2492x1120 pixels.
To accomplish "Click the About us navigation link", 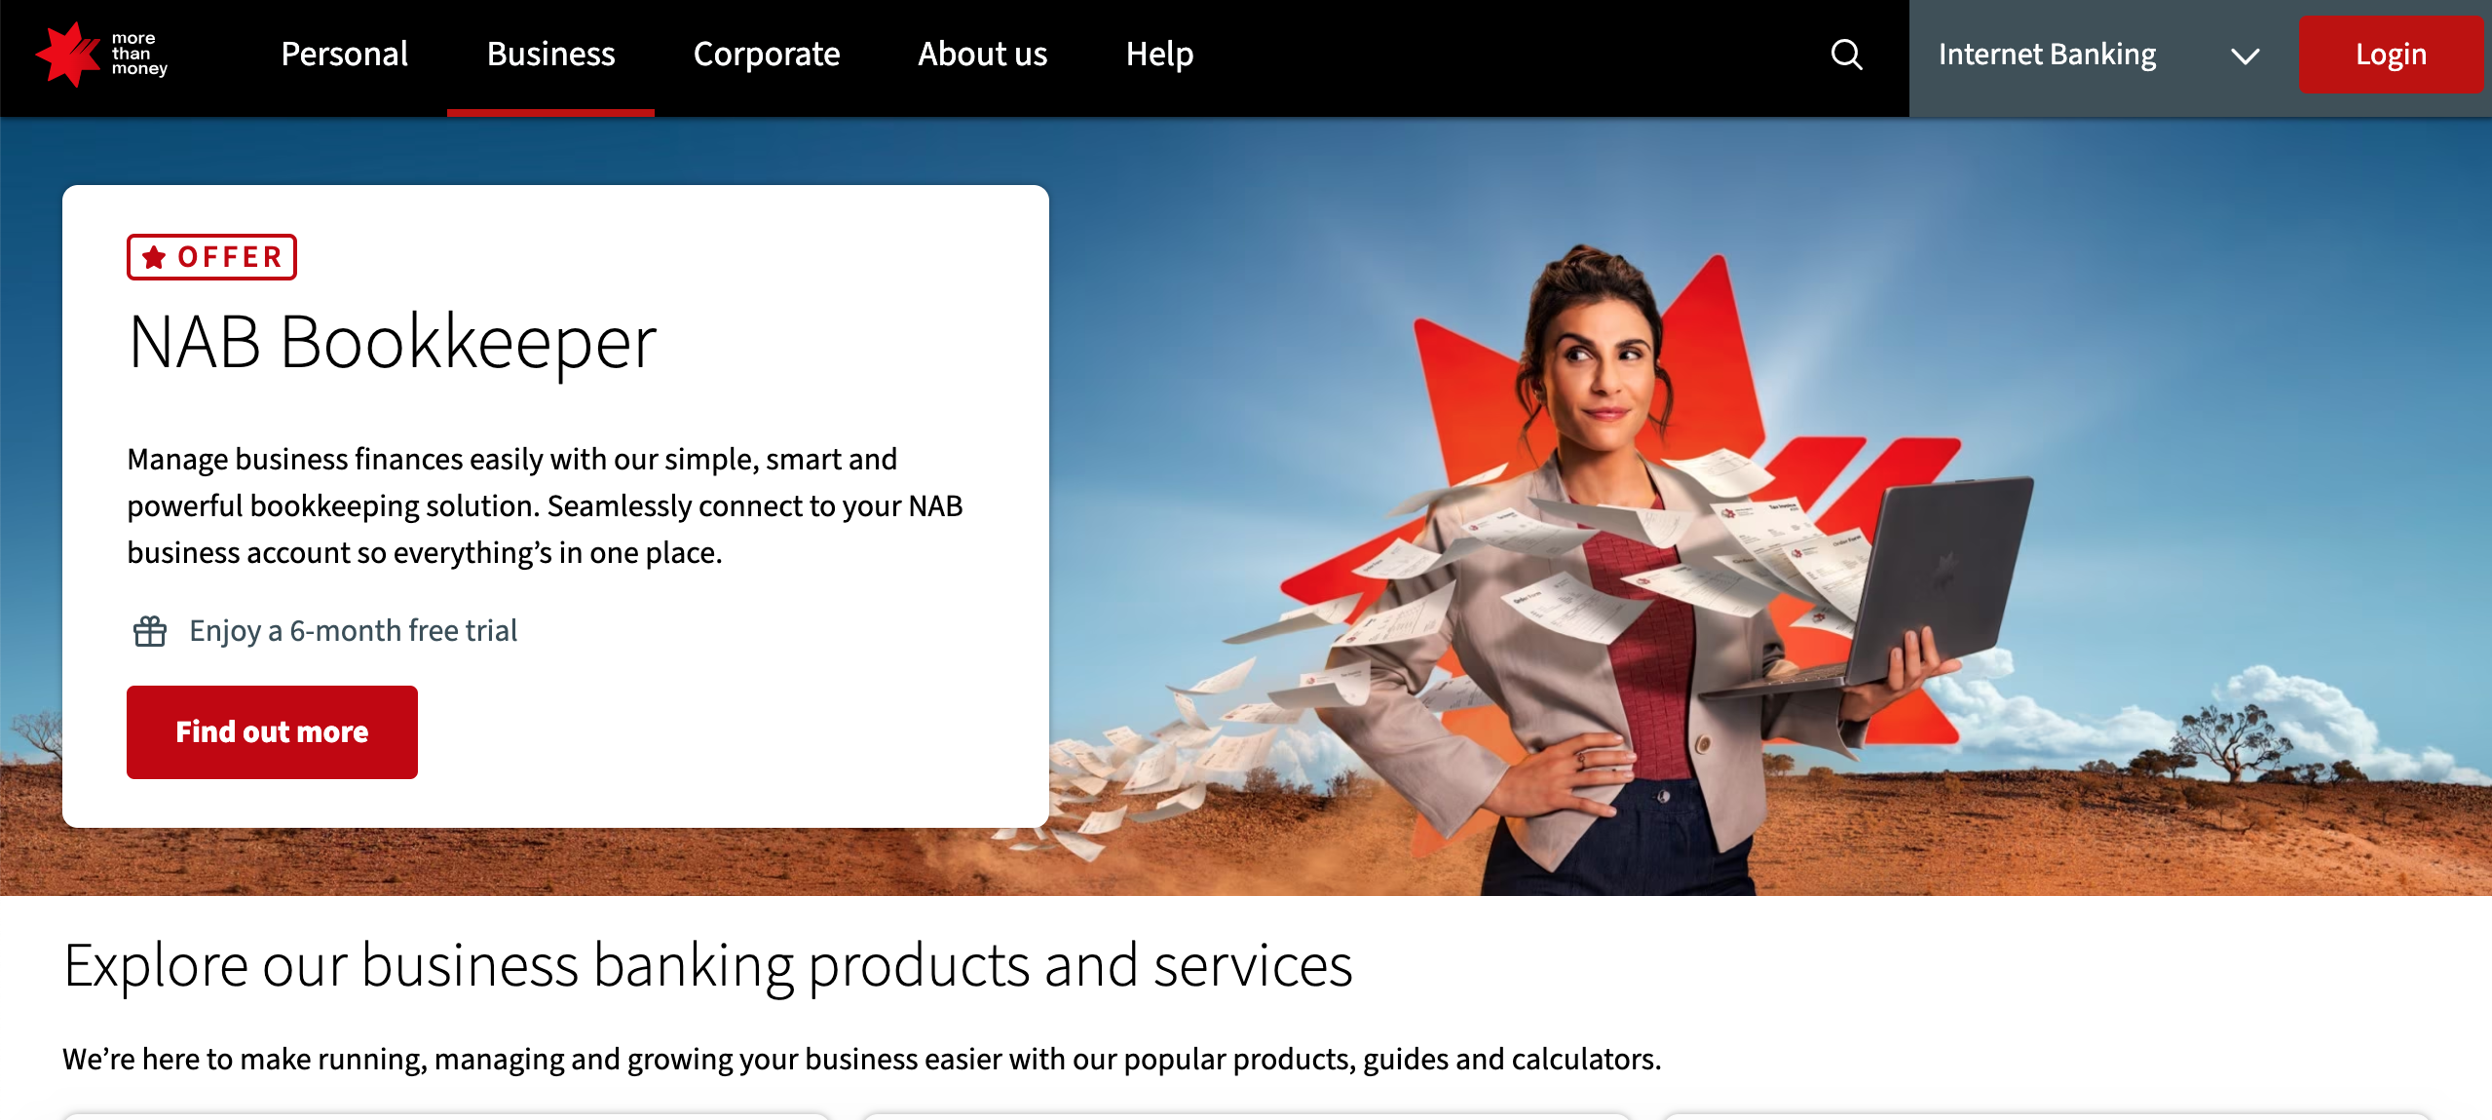I will 982,54.
